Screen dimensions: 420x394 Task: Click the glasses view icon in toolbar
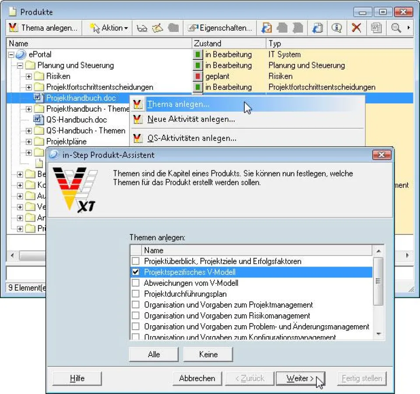142,28
